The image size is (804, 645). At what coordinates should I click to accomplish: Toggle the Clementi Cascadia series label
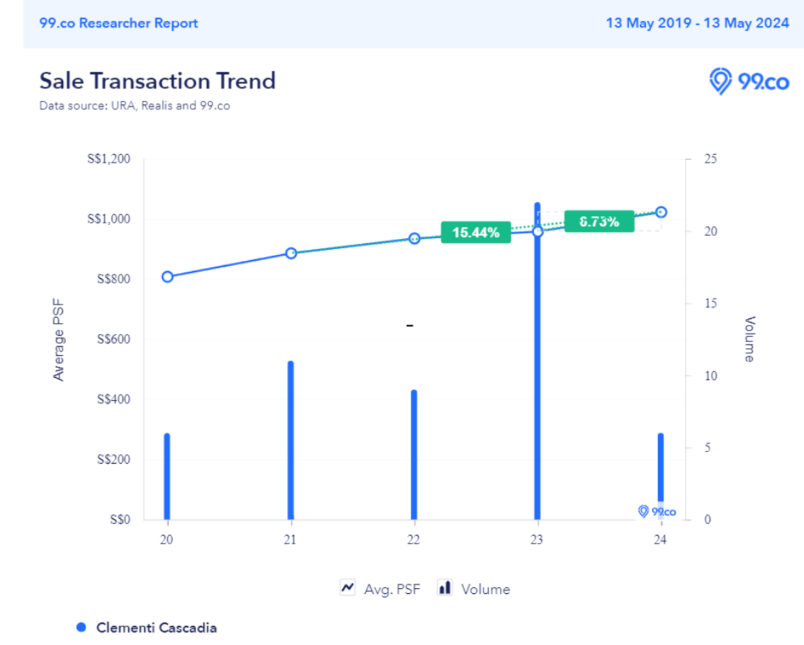point(156,628)
